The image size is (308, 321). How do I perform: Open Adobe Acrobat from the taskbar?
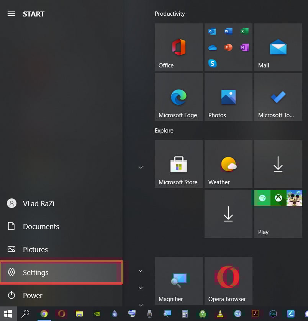(256, 314)
